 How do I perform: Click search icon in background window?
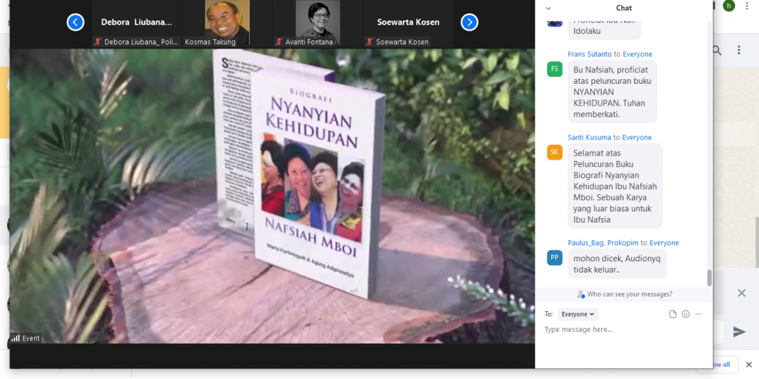coord(717,51)
